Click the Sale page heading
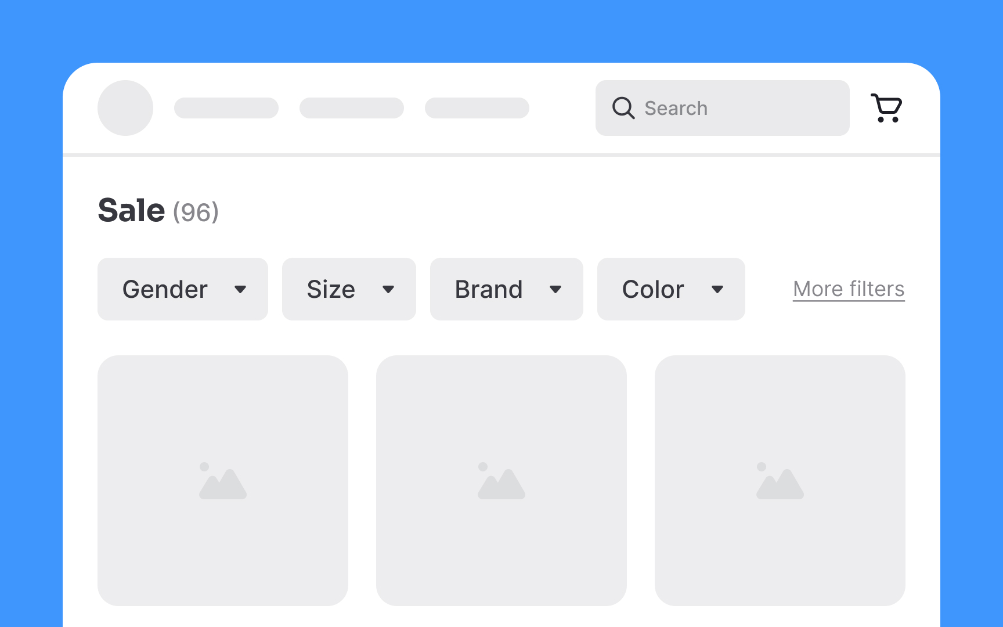 click(131, 210)
